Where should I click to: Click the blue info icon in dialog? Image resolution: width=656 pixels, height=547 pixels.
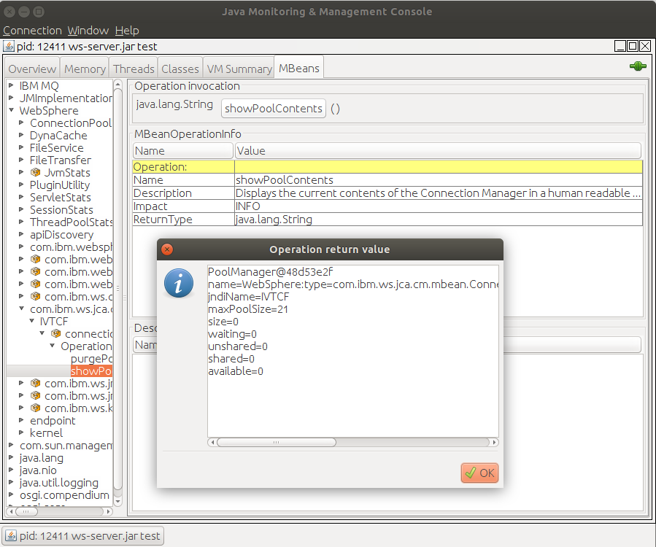[179, 283]
